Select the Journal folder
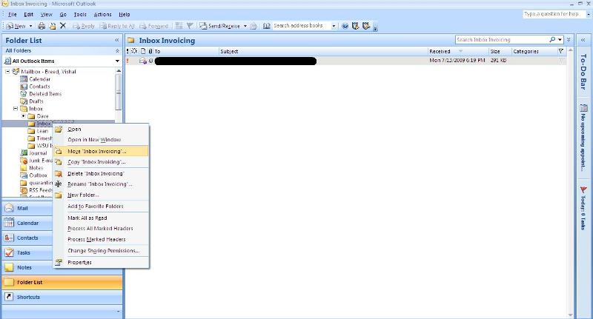This screenshot has height=319, width=593. click(x=39, y=153)
